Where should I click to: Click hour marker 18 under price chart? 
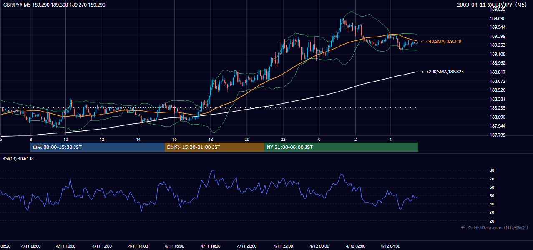coord(211,139)
